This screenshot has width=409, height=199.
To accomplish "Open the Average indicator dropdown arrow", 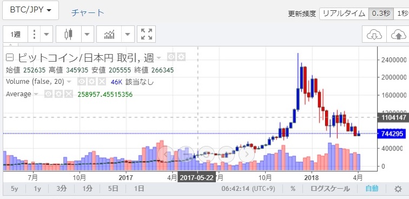I will [36, 94].
